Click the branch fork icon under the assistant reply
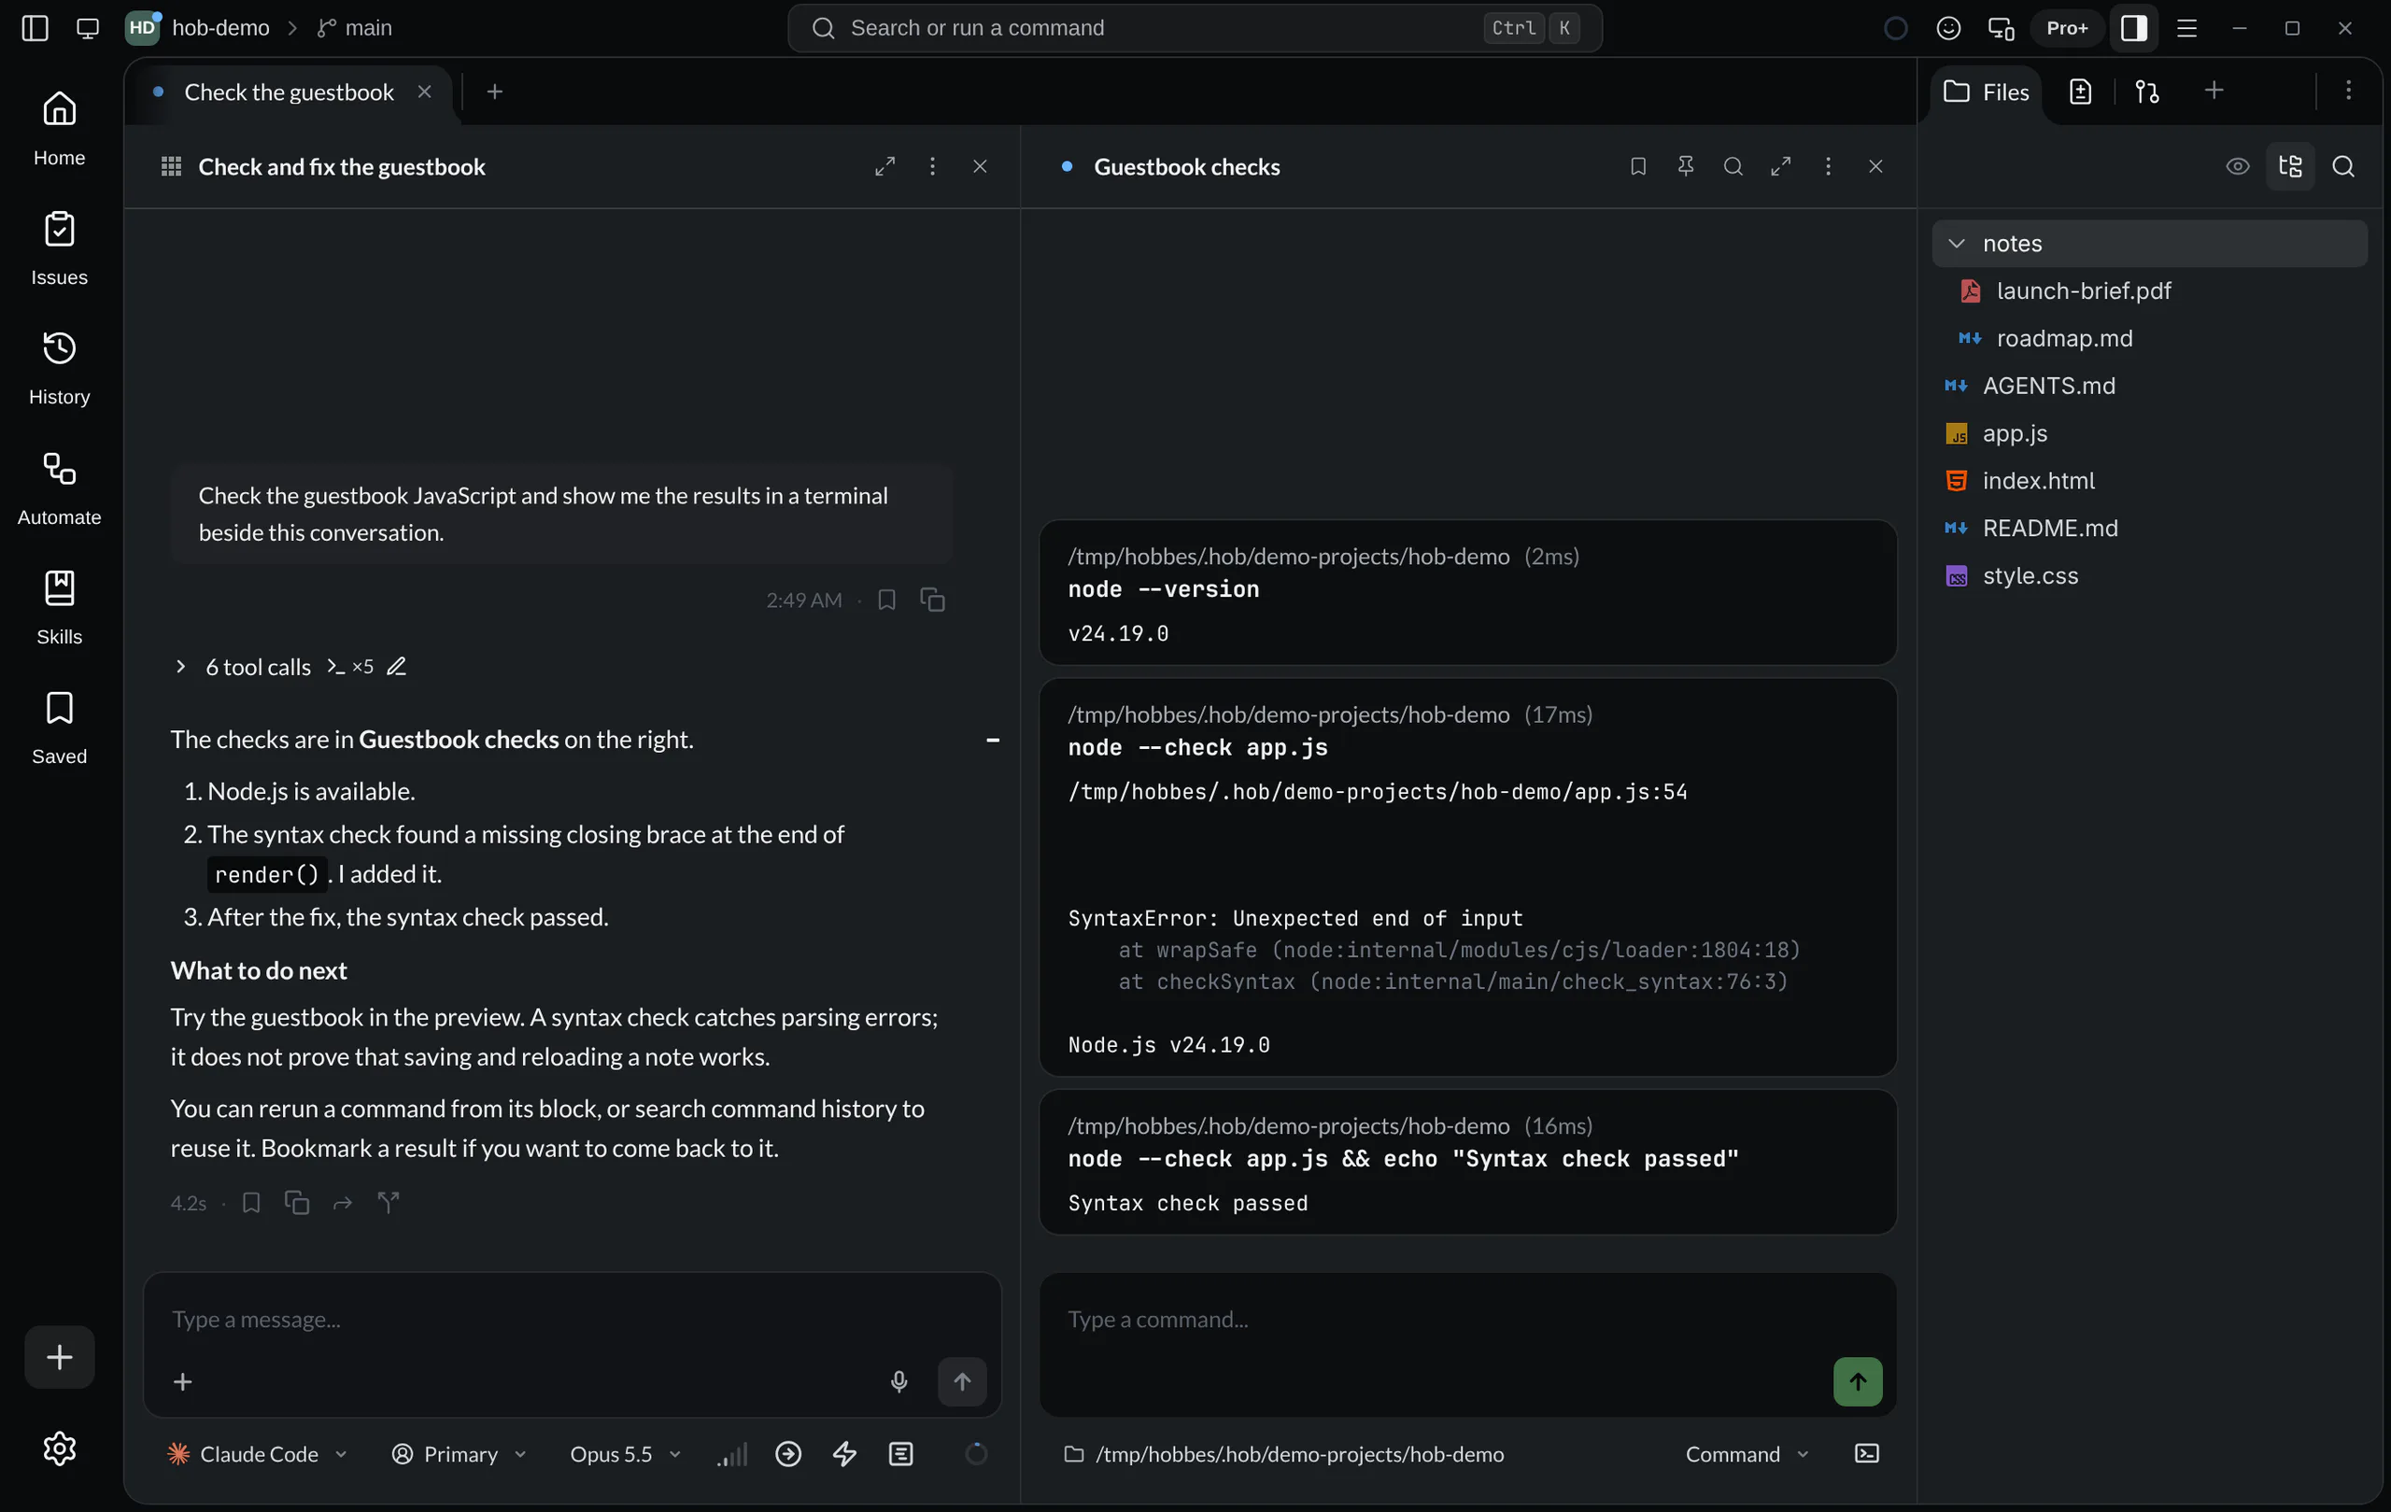Screen dimensions: 2391x1512 [x=389, y=1202]
